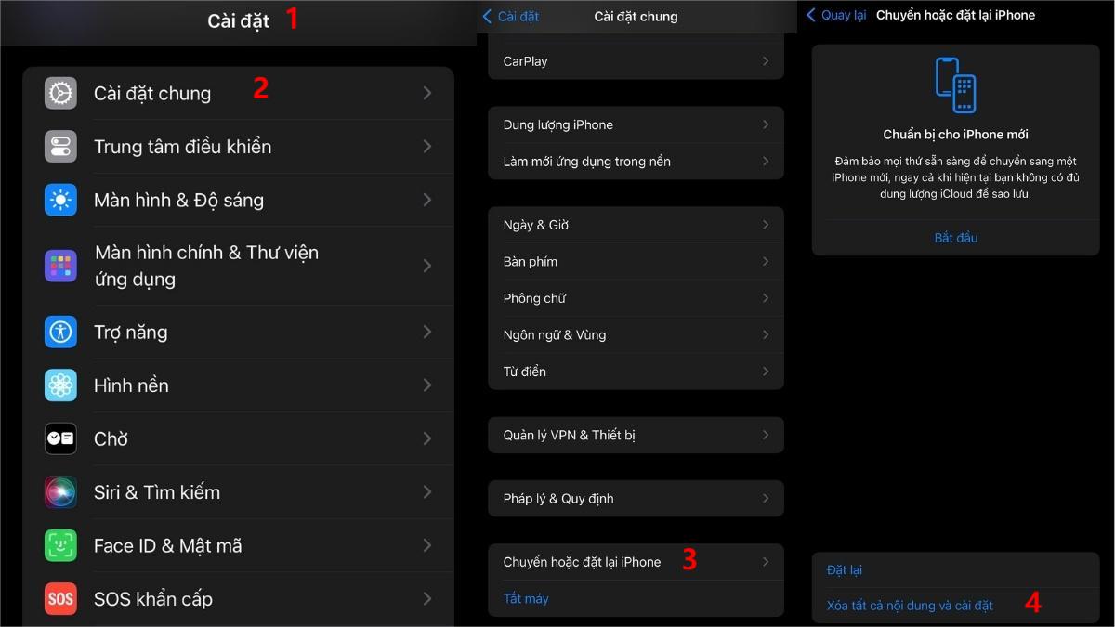1115x627 pixels.
Task: Go back via Cài đặt link
Action: tap(518, 17)
